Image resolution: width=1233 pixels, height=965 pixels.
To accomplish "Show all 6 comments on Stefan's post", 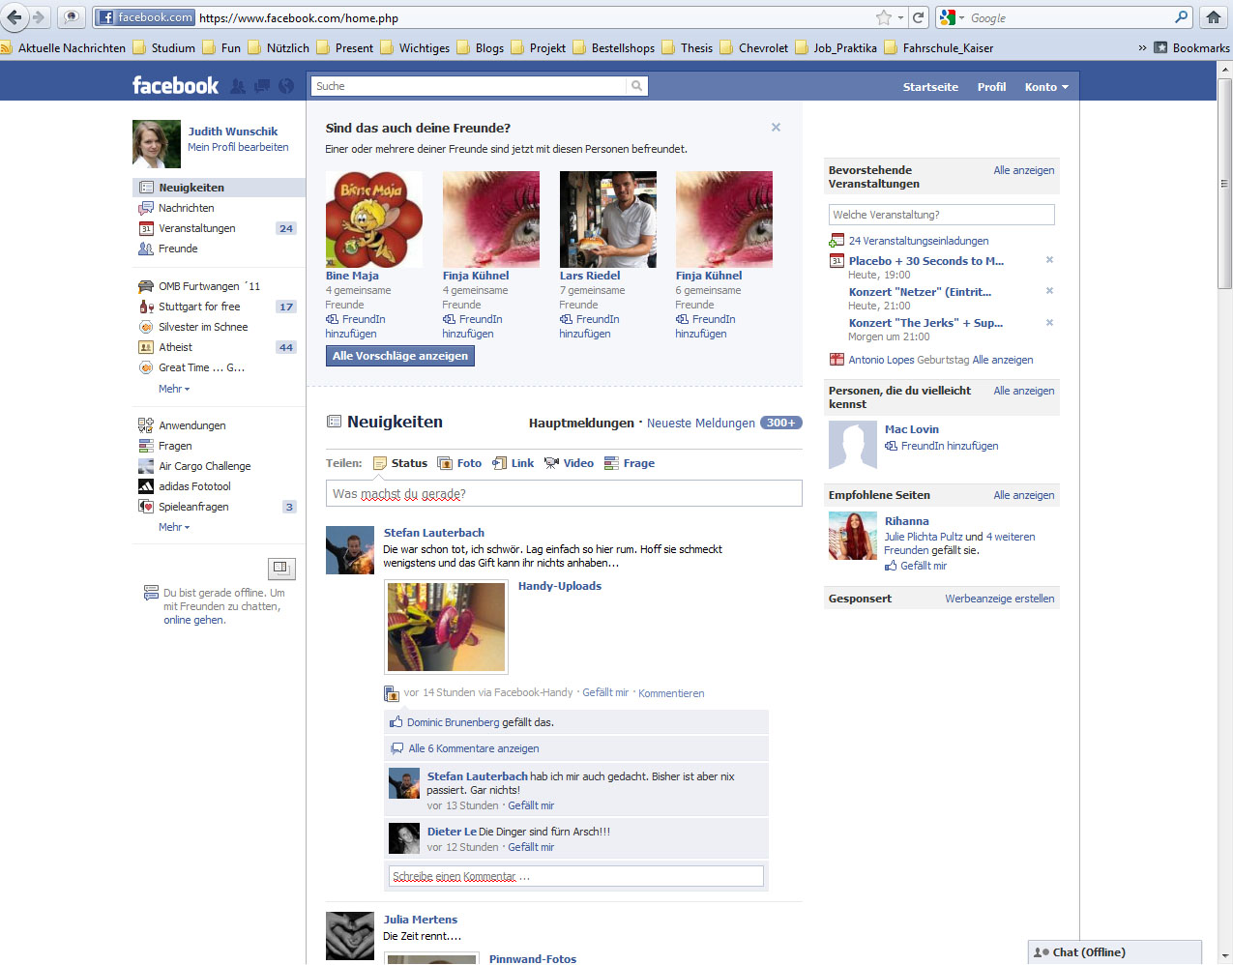I will tap(473, 748).
